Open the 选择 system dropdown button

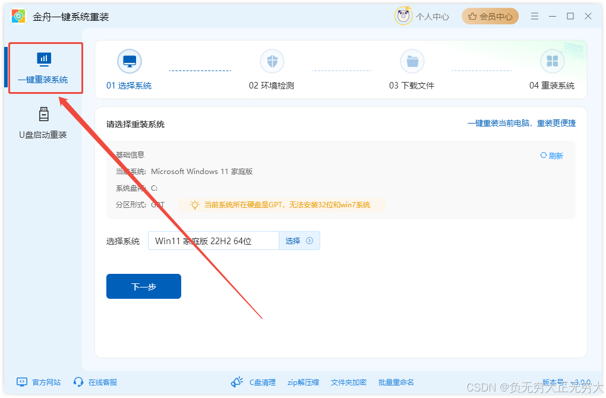pos(299,241)
